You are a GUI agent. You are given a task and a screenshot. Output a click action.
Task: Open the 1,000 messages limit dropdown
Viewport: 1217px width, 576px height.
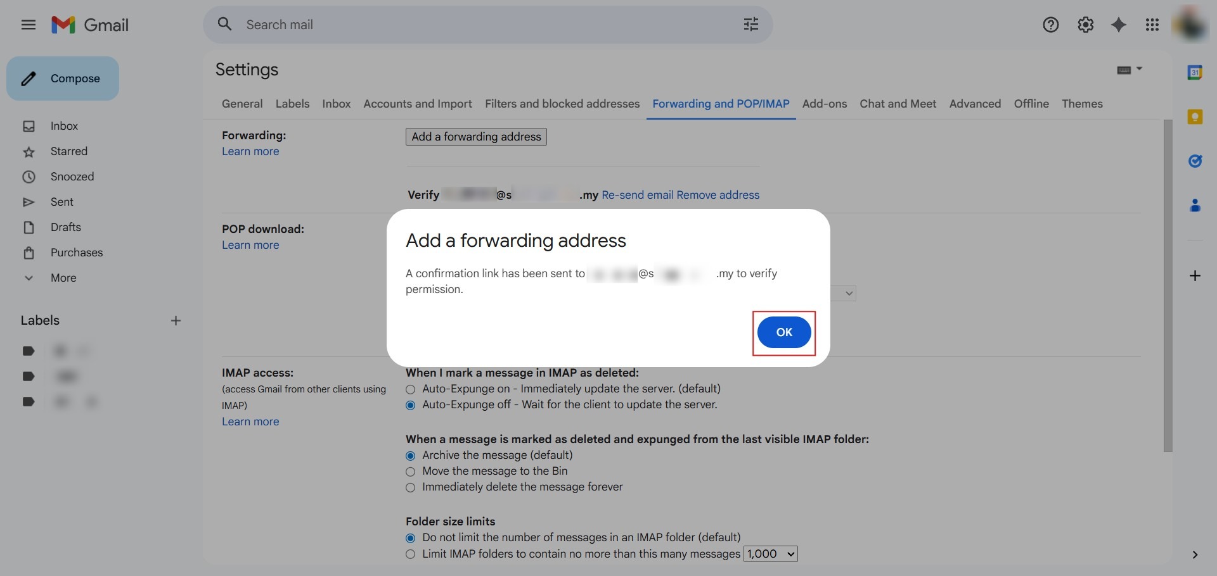[x=770, y=554]
